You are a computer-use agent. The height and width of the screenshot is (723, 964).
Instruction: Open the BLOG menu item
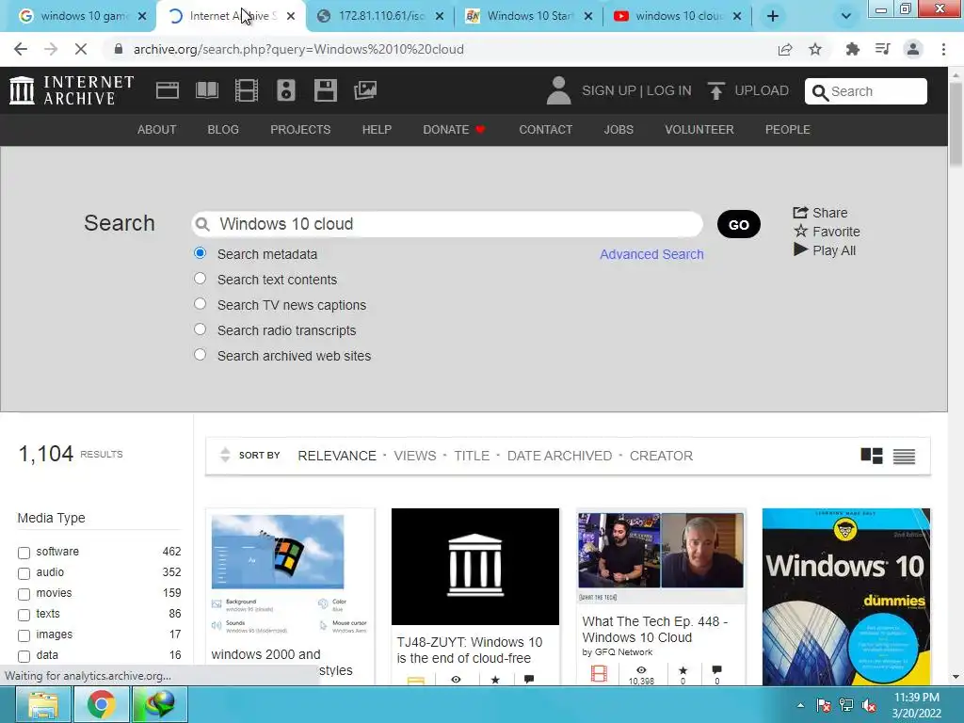point(223,130)
